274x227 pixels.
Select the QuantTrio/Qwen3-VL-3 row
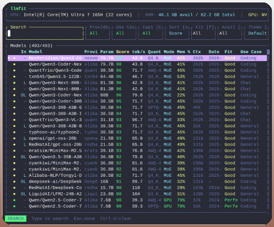point(137,120)
